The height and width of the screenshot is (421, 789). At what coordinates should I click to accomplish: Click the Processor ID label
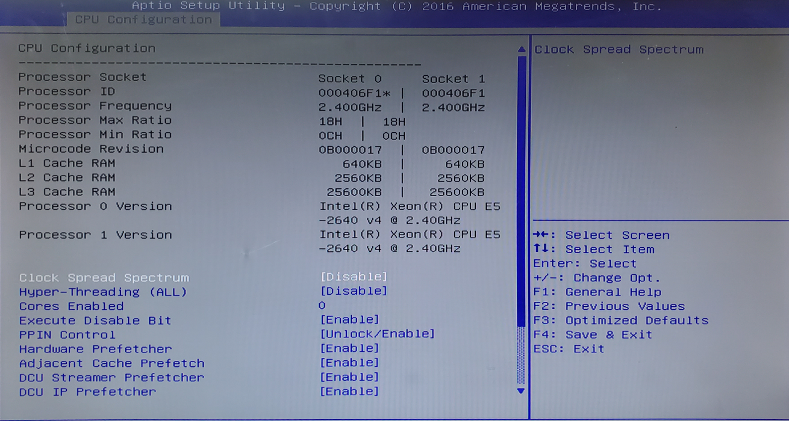click(x=66, y=91)
